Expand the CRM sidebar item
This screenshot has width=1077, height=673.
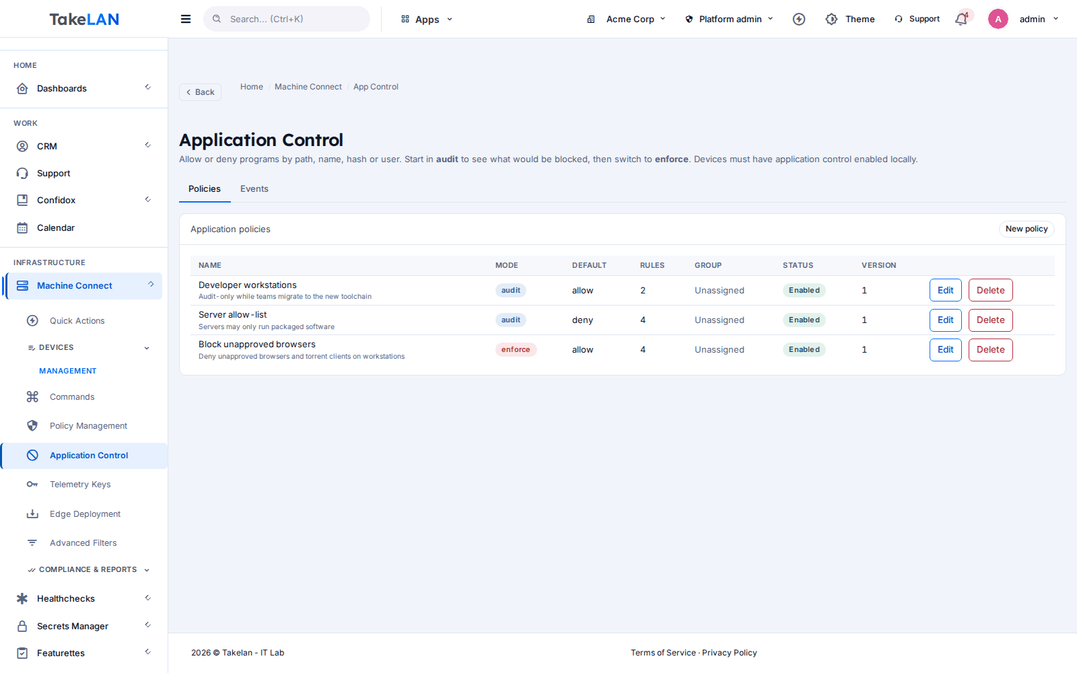(83, 146)
